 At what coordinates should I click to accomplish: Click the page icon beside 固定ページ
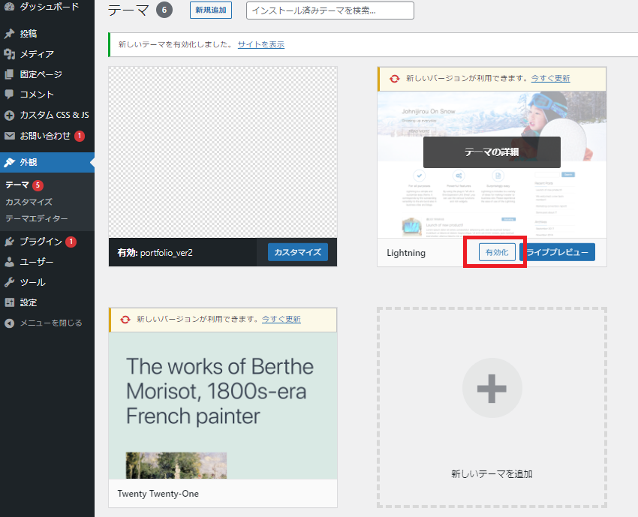pos(9,74)
